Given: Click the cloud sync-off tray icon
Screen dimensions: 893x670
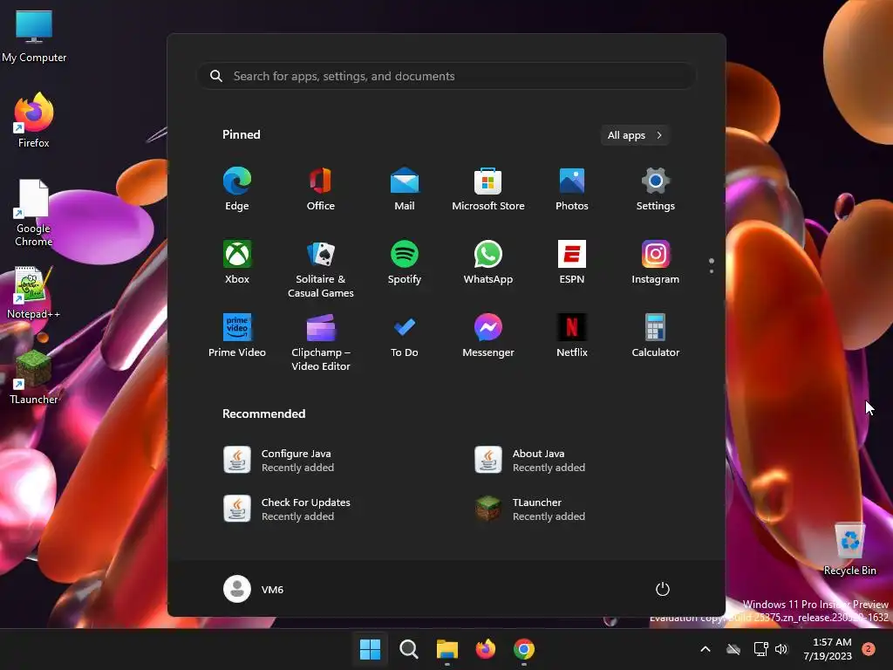Looking at the screenshot, I should click(x=733, y=649).
